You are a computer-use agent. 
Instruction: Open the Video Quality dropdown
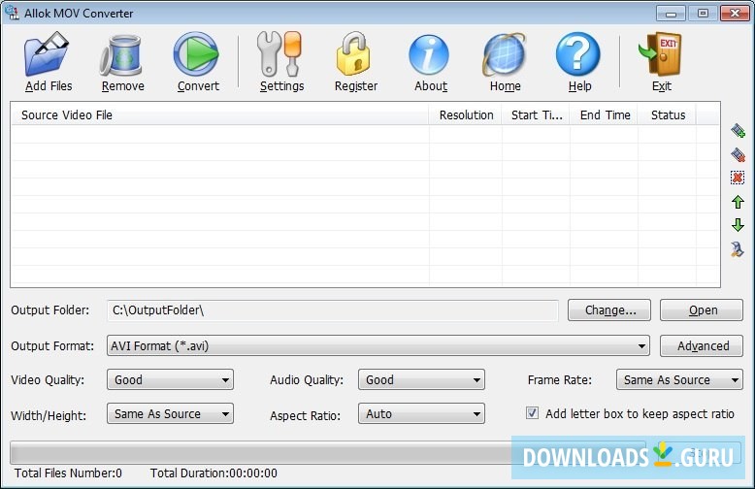tap(170, 379)
